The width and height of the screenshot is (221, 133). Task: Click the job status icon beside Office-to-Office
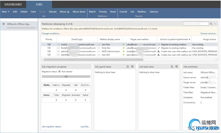click(x=4, y=24)
